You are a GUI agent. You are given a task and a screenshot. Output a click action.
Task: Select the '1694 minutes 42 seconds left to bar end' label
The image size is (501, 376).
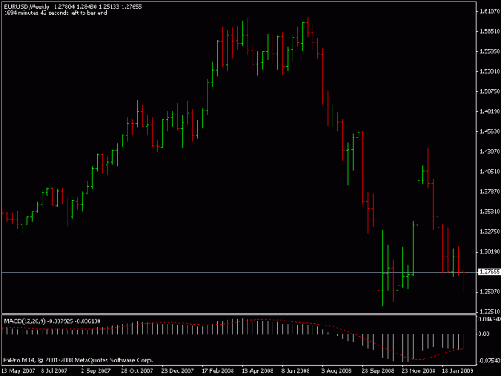point(55,13)
